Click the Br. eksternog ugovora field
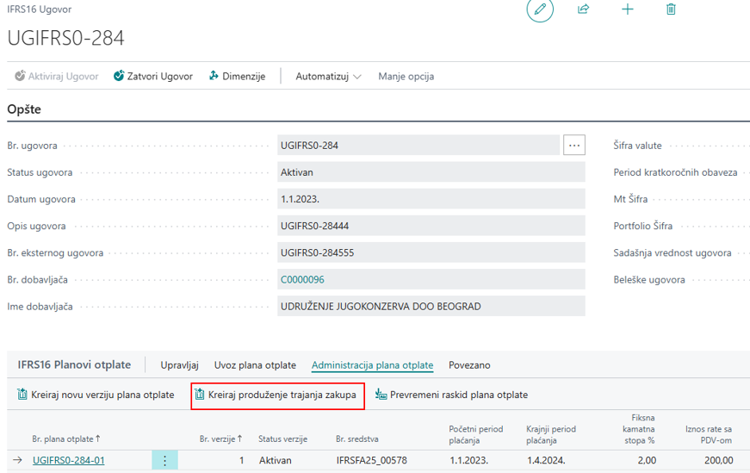Viewport: 750px width, 473px height. point(431,252)
